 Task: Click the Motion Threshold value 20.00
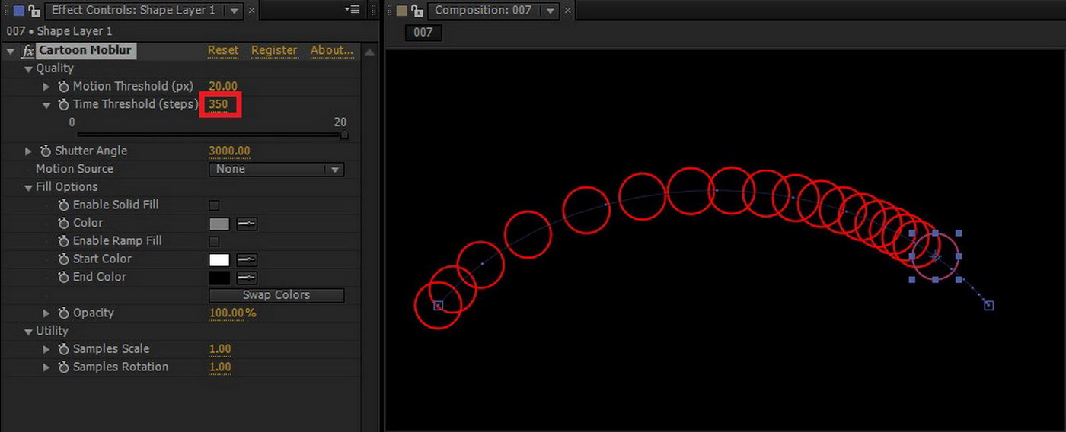coord(223,87)
